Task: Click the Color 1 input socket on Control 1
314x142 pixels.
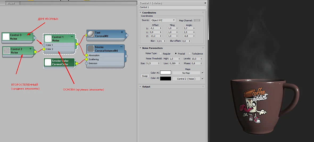Action: 44,45
